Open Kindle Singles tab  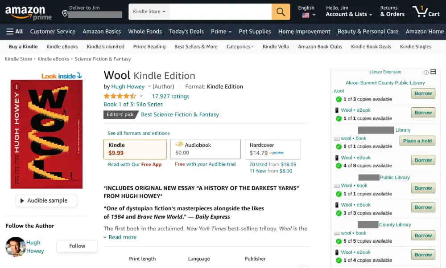click(416, 47)
